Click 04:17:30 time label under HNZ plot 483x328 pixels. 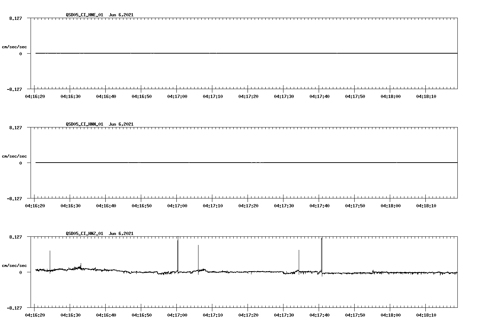tap(284, 315)
